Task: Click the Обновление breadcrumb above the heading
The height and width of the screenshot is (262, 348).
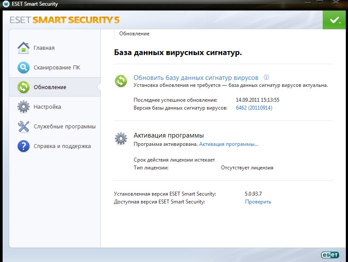Action: point(134,34)
